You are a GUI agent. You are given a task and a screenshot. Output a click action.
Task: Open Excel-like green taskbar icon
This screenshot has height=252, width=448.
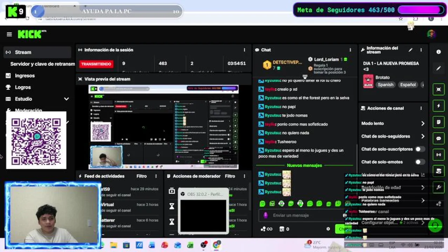[x=190, y=245]
